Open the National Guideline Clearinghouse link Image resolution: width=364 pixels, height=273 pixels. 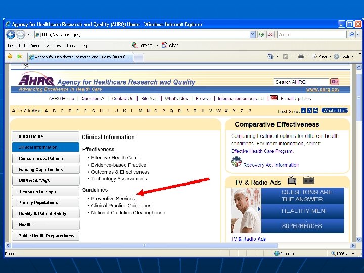[x=128, y=213]
